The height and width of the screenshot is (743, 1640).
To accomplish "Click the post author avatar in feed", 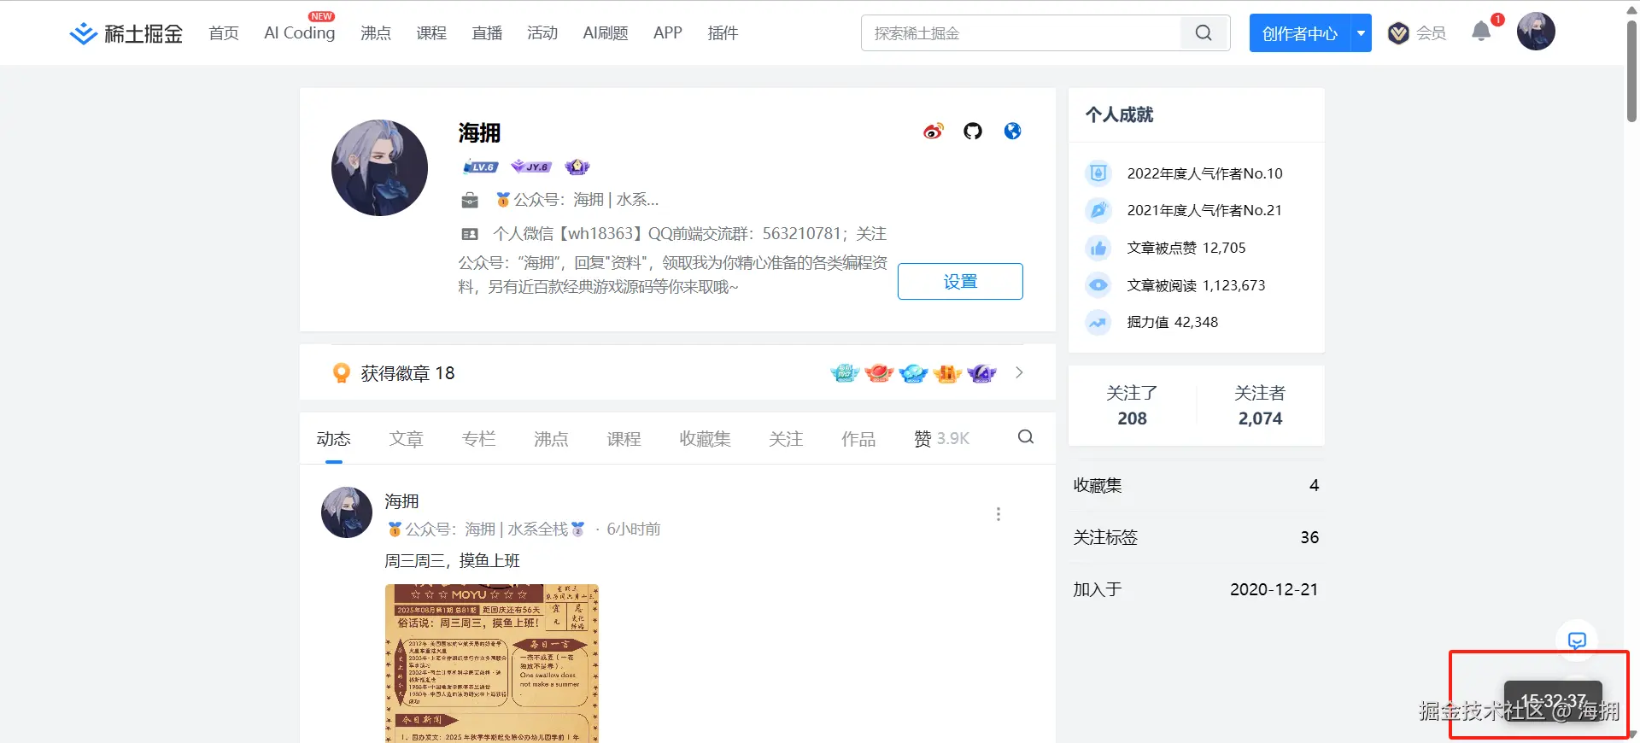I will coord(347,512).
